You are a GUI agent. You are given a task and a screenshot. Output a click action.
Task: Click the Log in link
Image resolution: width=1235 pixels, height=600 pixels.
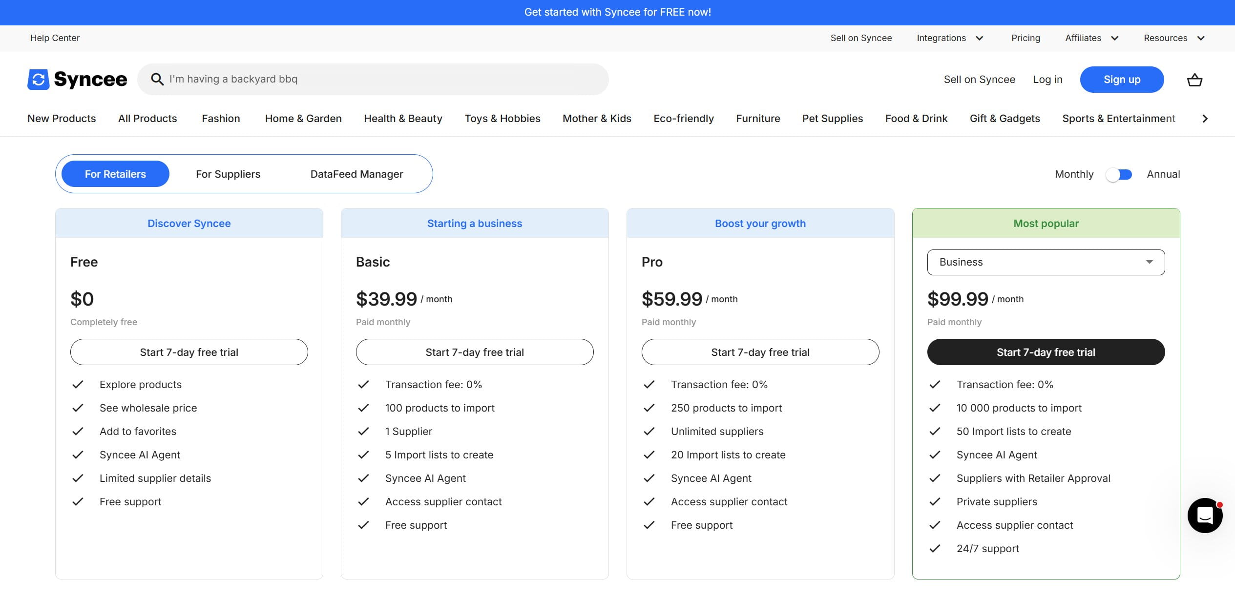[1047, 80]
